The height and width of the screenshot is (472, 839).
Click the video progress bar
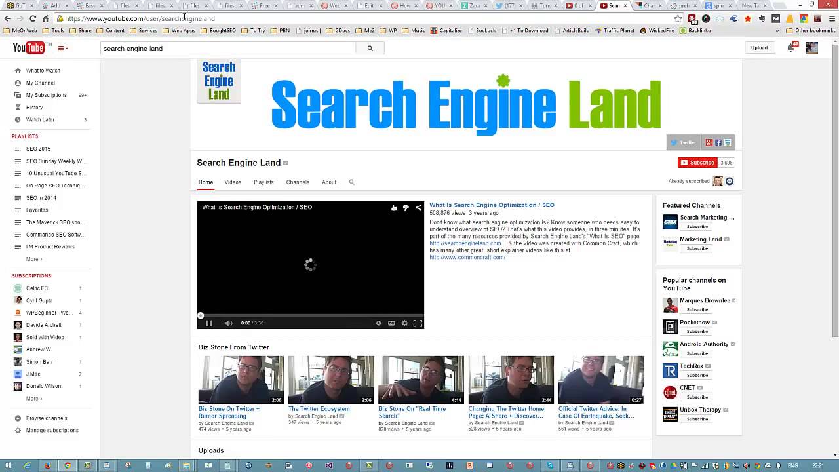coord(311,315)
